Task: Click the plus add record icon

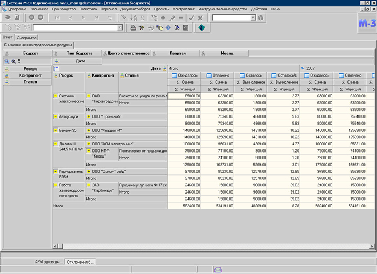Action: point(163,18)
